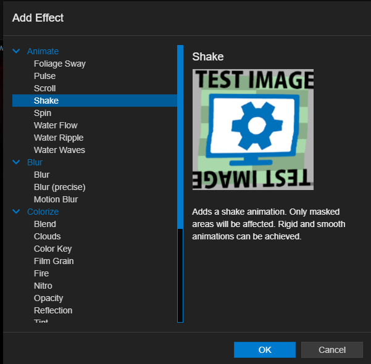The image size is (371, 364).
Task: Choose the Reflection effect
Action: 53,310
